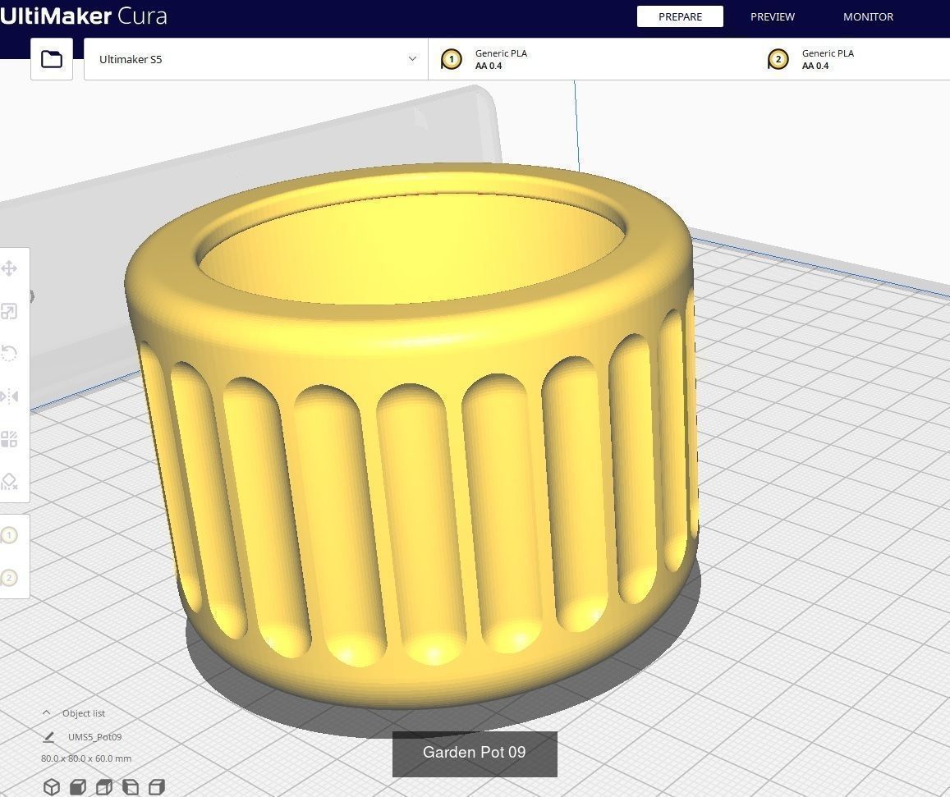Viewport: 950px width, 797px height.
Task: Select the Move tool
Action: pyautogui.click(x=9, y=268)
